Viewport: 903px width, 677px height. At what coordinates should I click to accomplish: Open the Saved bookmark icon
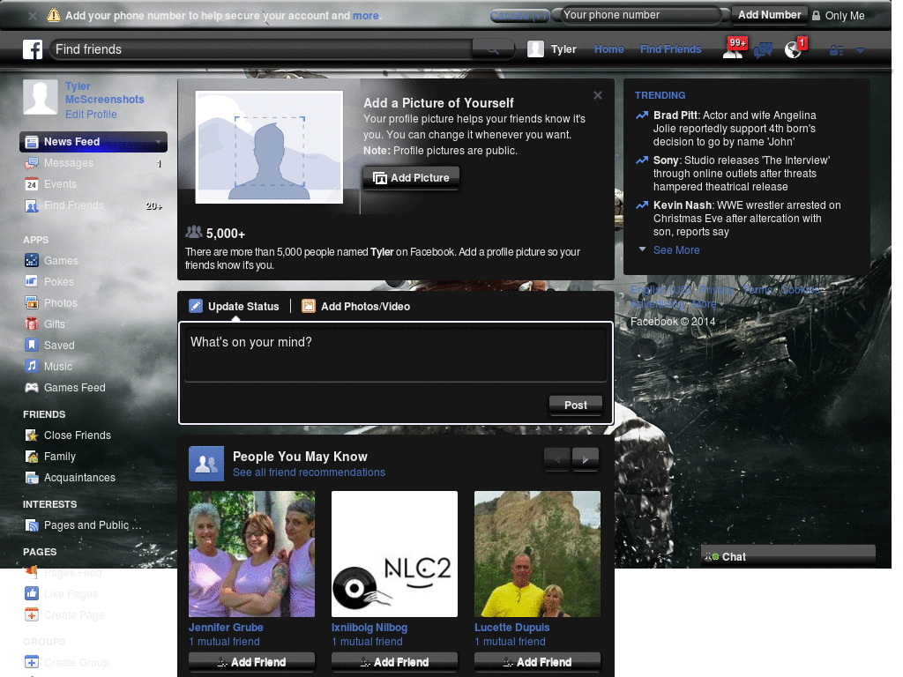click(32, 346)
